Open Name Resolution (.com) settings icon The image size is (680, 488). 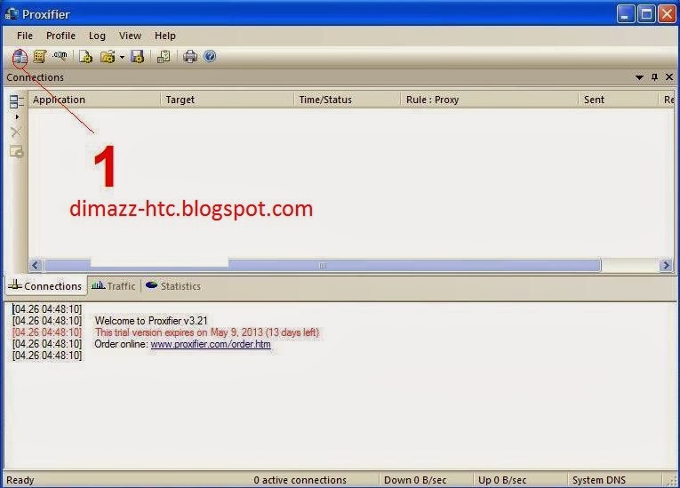[x=60, y=56]
